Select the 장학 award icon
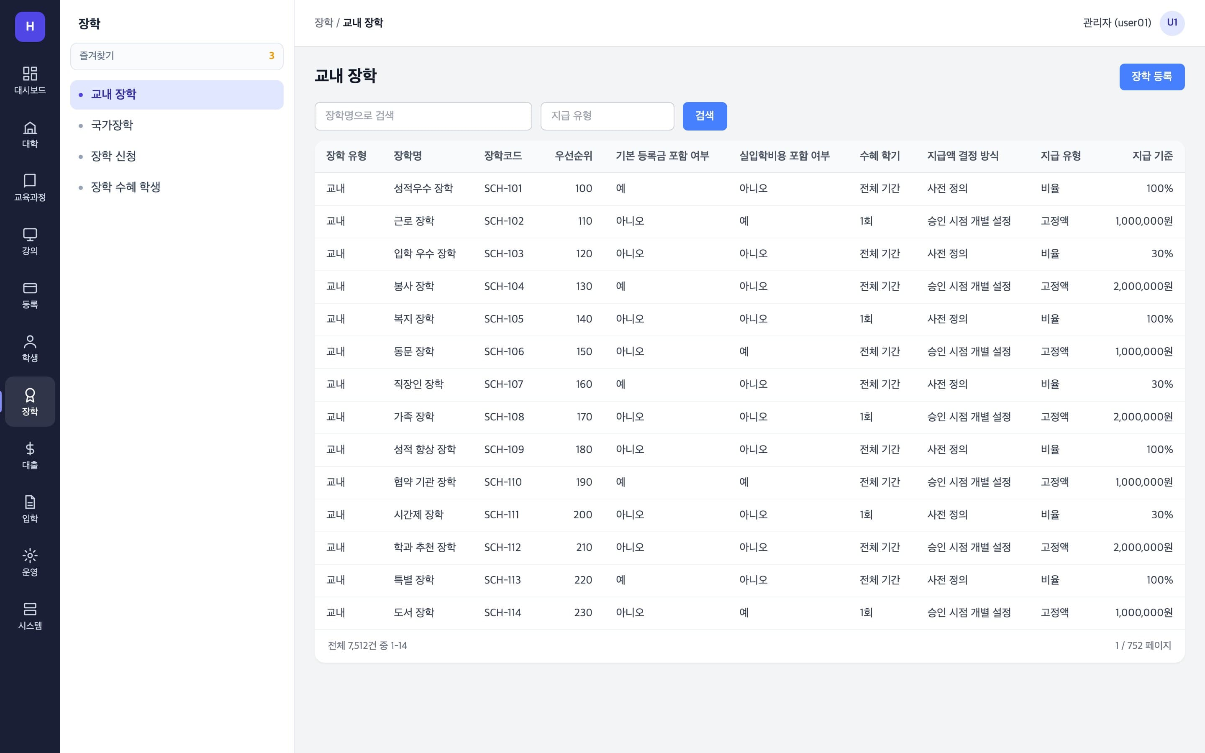Viewport: 1205px width, 753px height. pyautogui.click(x=30, y=402)
